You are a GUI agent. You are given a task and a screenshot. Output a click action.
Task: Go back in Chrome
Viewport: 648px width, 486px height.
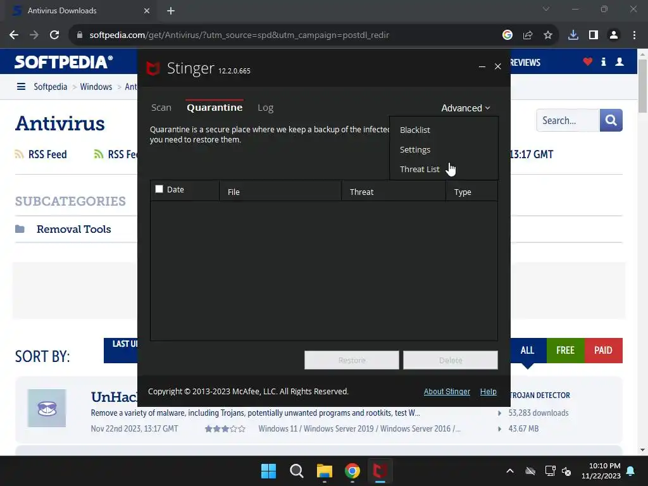click(x=14, y=35)
